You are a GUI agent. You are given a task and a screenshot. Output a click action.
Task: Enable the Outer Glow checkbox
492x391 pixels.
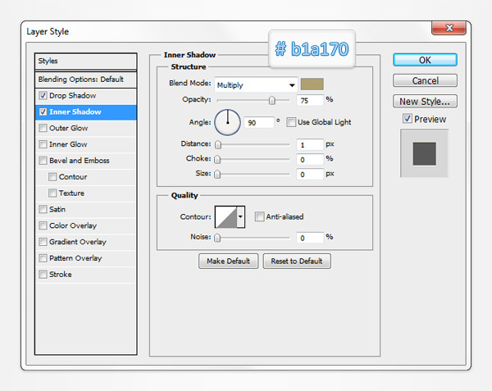[x=43, y=129]
